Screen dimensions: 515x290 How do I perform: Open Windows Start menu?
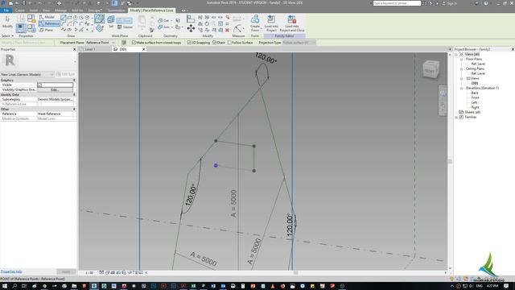(x=5, y=286)
